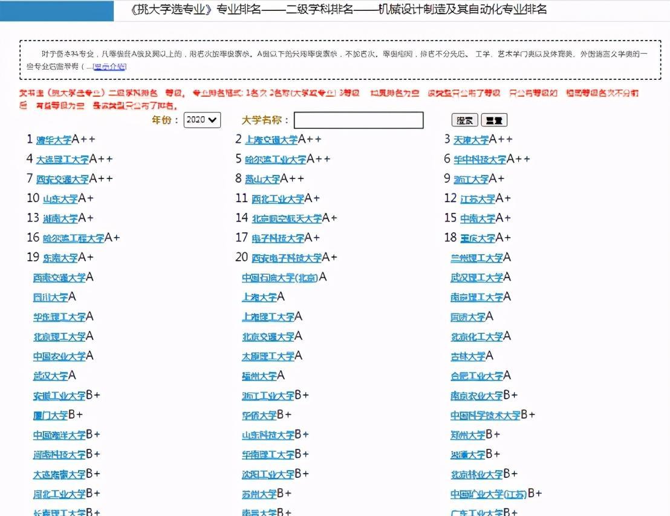
Task: Open the blue link inside the dashed notice box
Action: click(x=109, y=67)
